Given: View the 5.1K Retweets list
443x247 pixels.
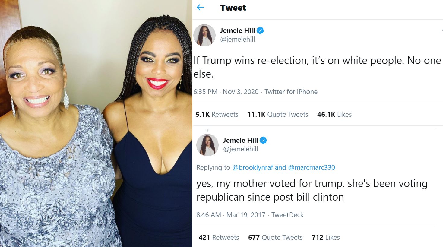Looking at the screenshot, I should [217, 114].
